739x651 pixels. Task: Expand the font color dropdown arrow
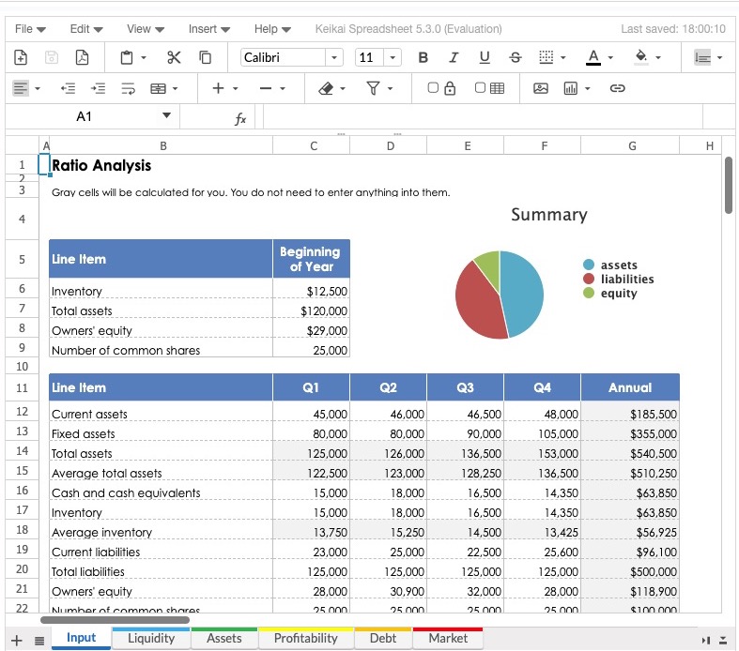(x=610, y=57)
